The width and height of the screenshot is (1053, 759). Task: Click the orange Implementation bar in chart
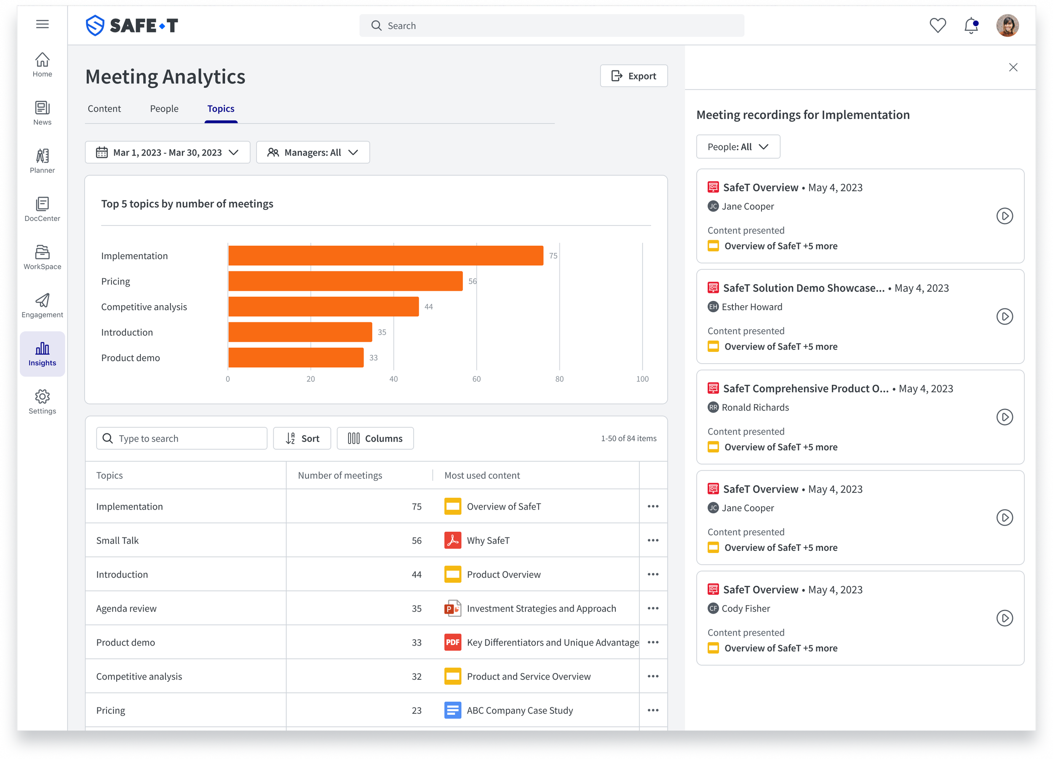385,255
